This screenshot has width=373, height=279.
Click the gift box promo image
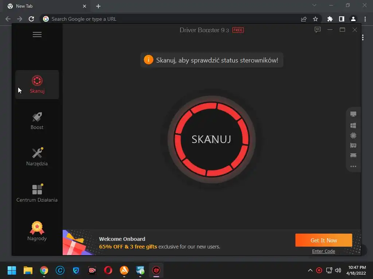coord(77,243)
